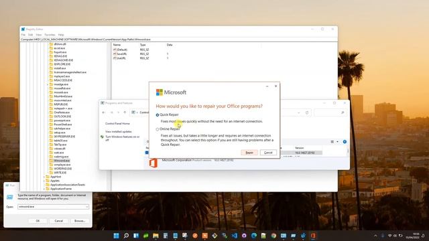Open Search from the taskbar
Image resolution: width=429 pixels, height=241 pixels.
pyautogui.click(x=126, y=236)
